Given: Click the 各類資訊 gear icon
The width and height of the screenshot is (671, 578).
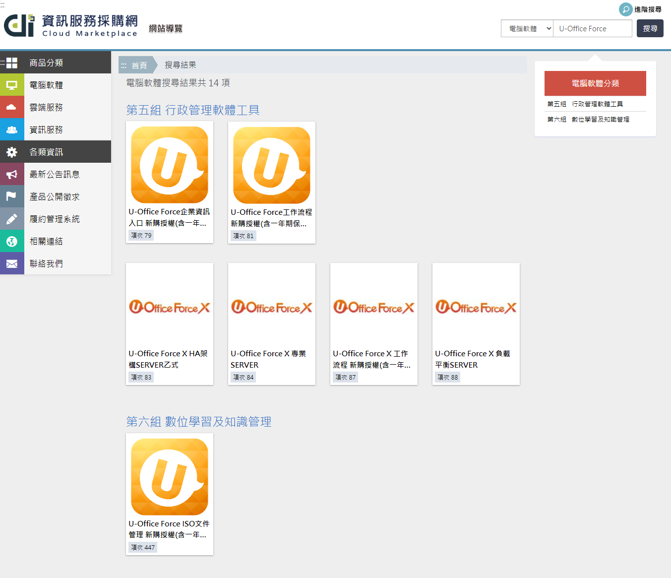Looking at the screenshot, I should coord(12,152).
